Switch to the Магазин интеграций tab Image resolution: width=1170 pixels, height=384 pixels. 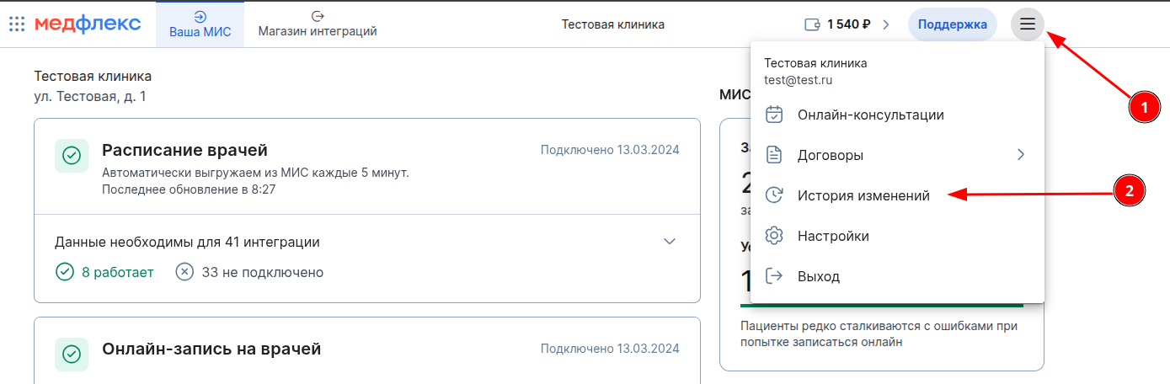[317, 24]
